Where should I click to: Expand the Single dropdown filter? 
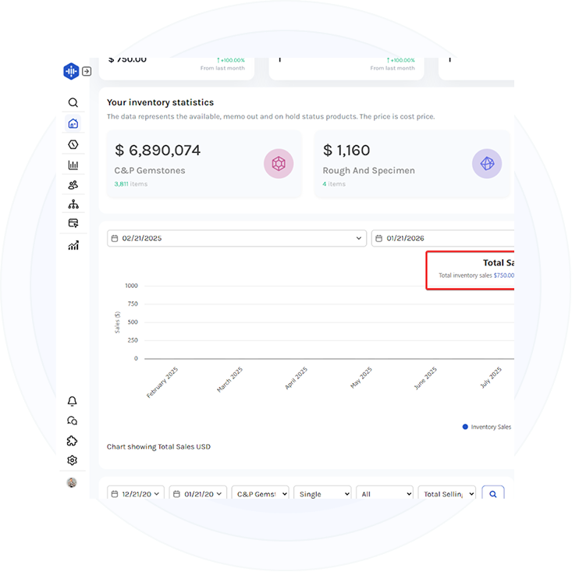(x=322, y=494)
